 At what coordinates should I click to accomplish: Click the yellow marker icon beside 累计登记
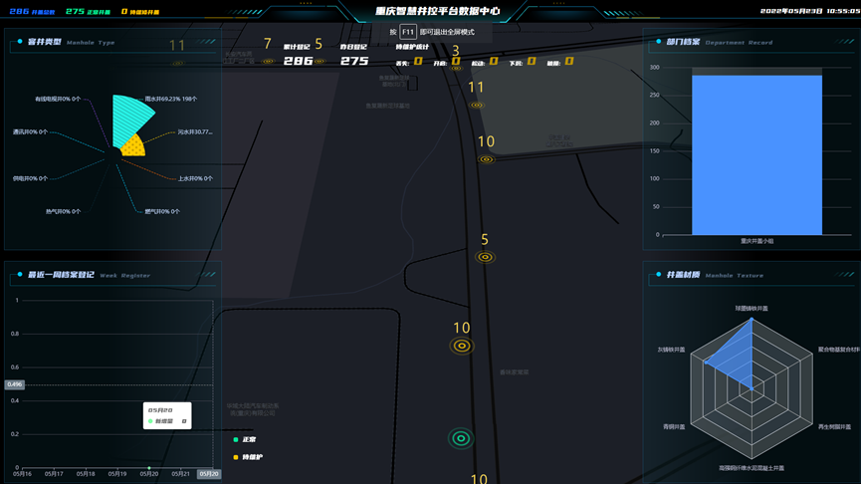268,62
